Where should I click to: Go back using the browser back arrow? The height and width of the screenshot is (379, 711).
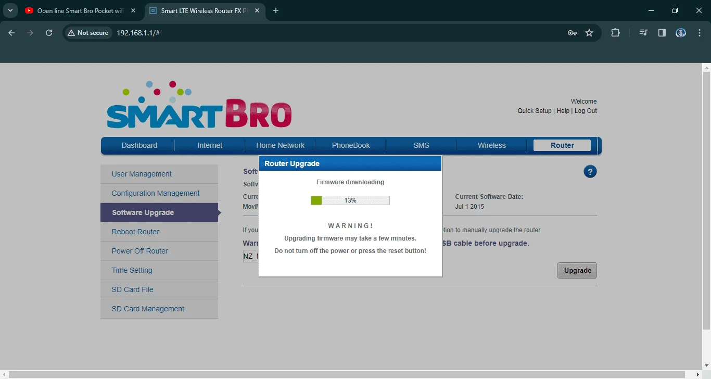click(11, 33)
